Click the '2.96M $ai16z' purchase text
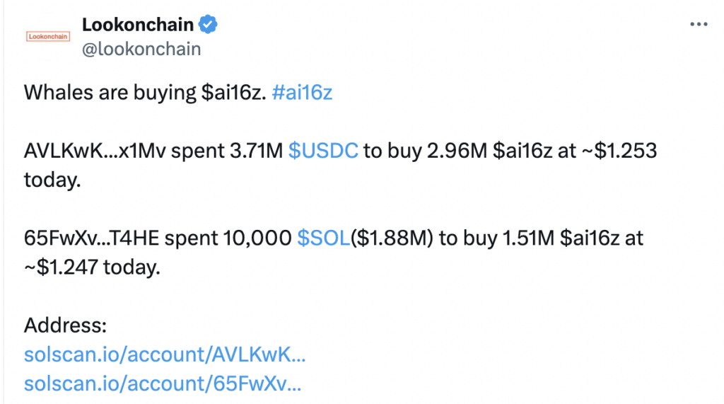The image size is (724, 404). click(x=489, y=151)
